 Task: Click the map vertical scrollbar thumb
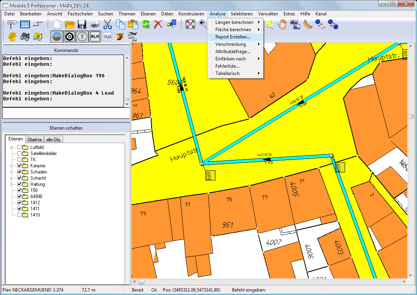pos(410,116)
